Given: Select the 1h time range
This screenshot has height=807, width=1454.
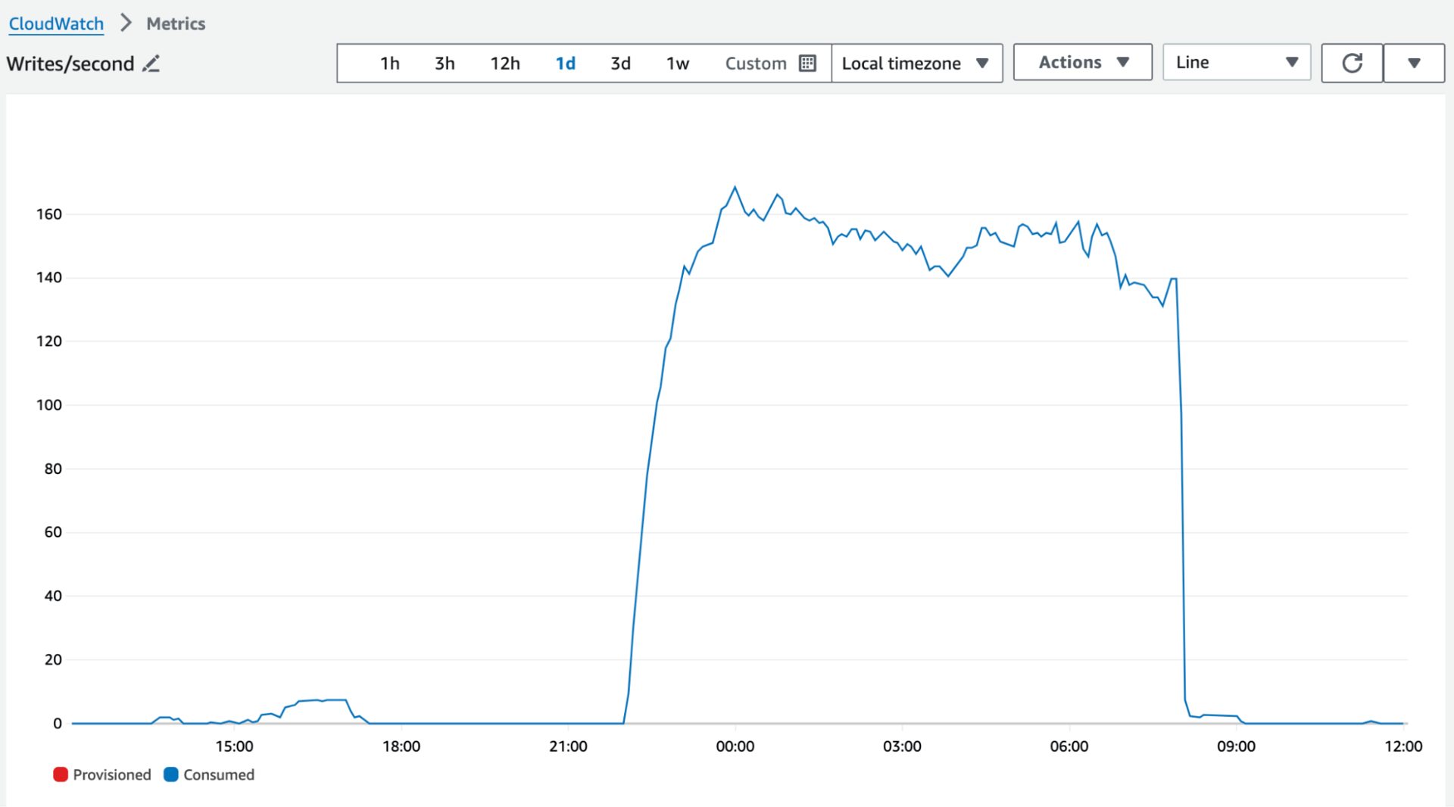Looking at the screenshot, I should (390, 63).
